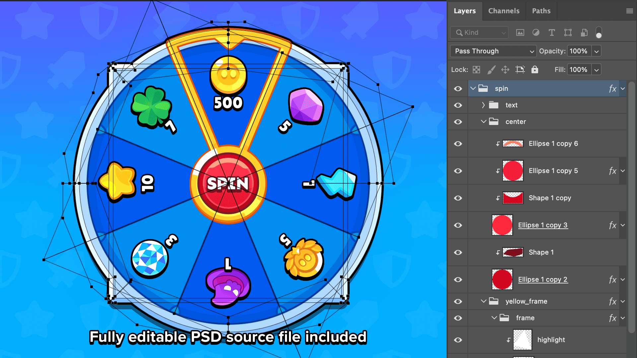Hide the spin group layer

coord(458,89)
